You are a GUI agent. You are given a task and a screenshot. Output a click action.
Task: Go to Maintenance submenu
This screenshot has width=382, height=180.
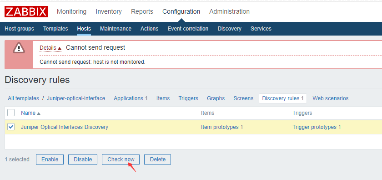pyautogui.click(x=116, y=29)
